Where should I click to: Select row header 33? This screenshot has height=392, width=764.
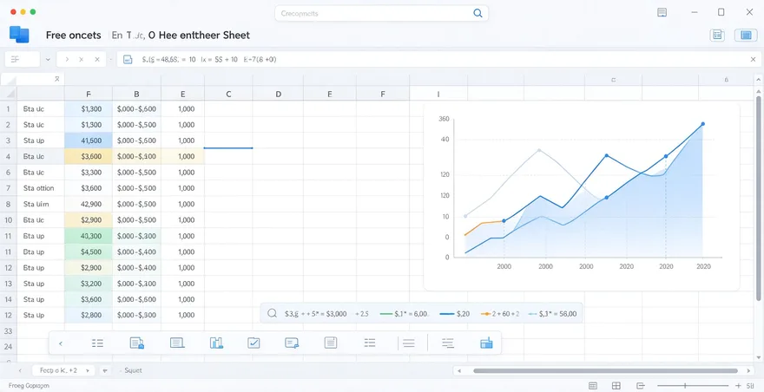point(8,331)
